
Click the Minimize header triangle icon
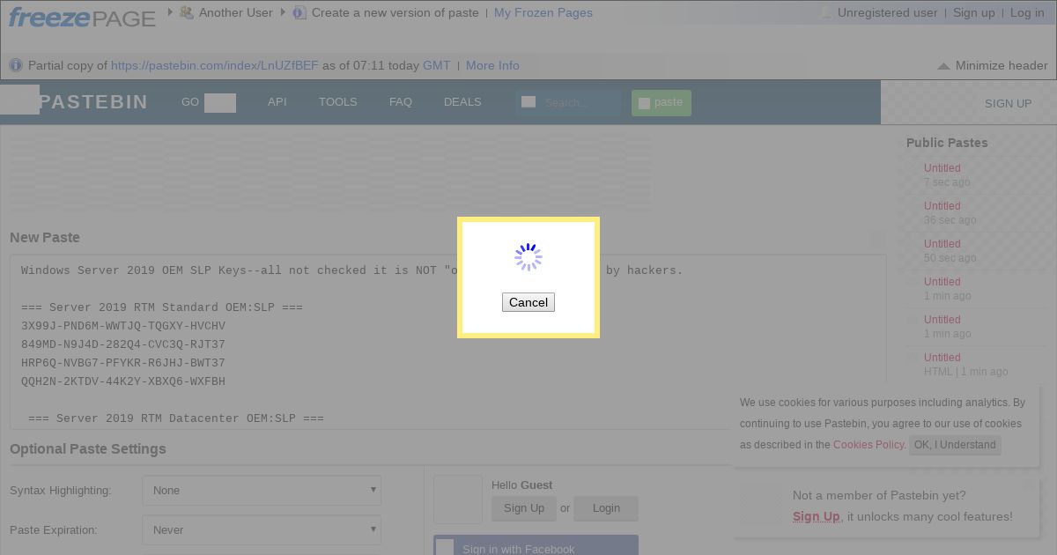click(943, 66)
